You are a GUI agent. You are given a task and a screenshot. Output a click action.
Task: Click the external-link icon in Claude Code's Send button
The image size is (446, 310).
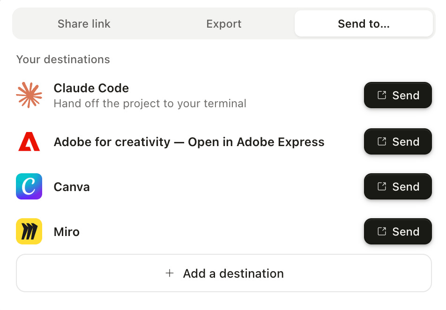(x=382, y=95)
